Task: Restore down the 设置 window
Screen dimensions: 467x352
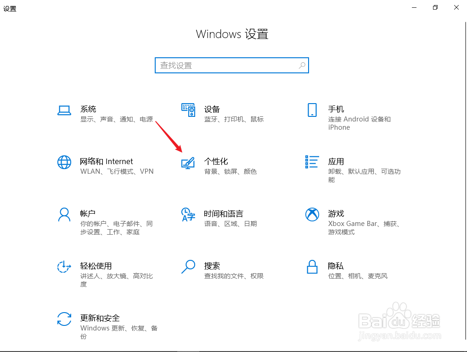Action: point(435,8)
